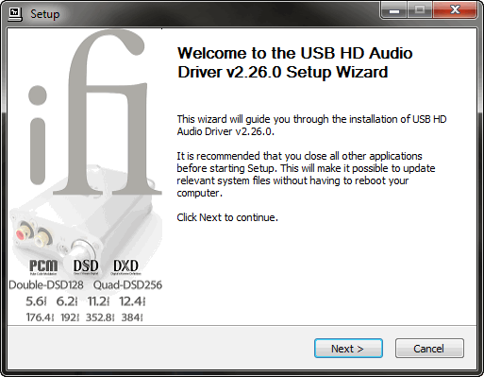Image resolution: width=484 pixels, height=377 pixels.
Task: Click the "384" sample rate value
Action: (x=132, y=317)
